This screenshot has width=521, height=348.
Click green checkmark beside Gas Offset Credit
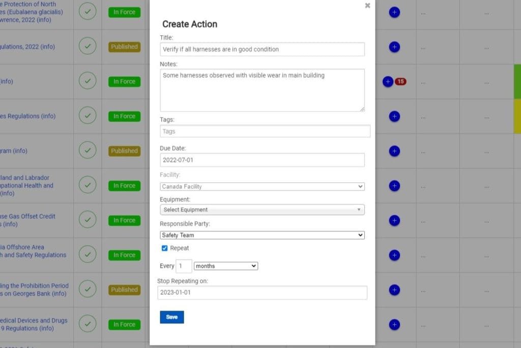pos(88,220)
